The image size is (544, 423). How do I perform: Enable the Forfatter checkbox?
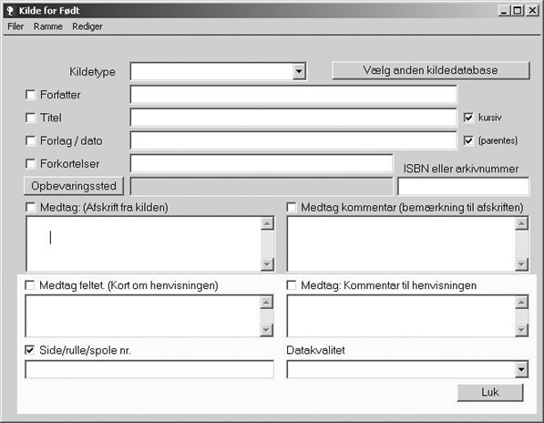[x=31, y=95]
